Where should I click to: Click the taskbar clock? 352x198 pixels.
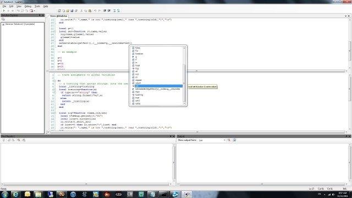tap(343, 194)
